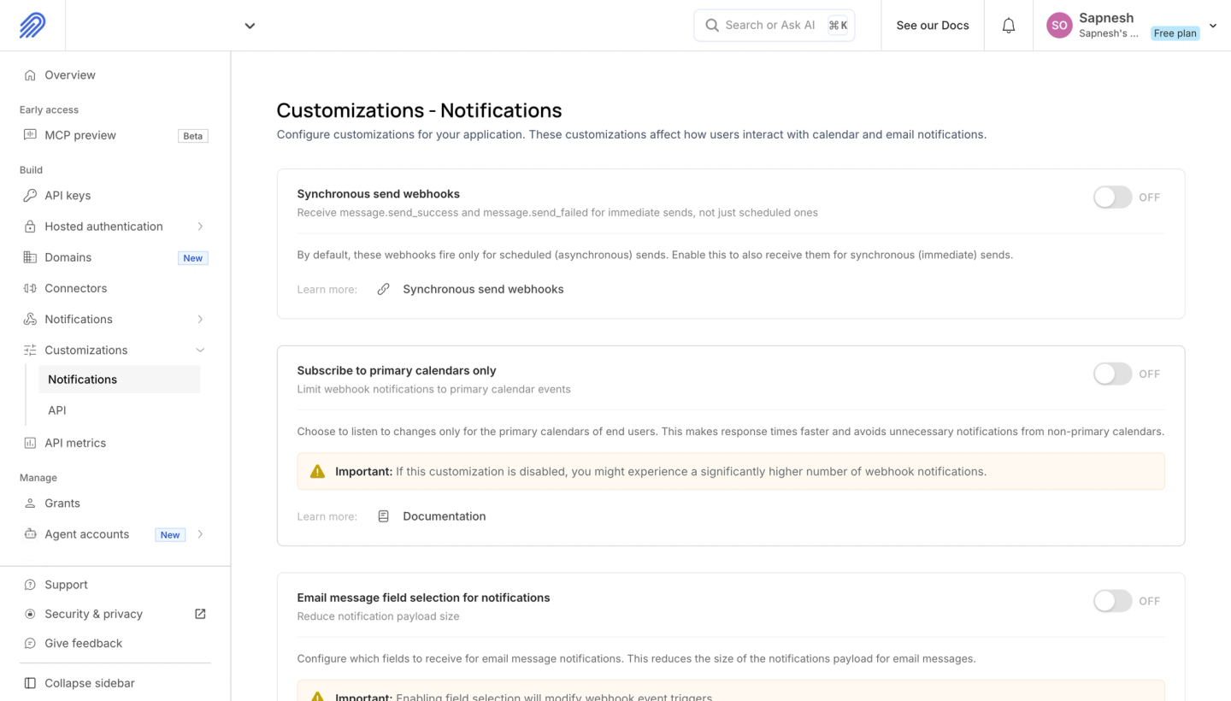Enable Synchronous send webhooks toggle
This screenshot has width=1231, height=701.
point(1112,197)
